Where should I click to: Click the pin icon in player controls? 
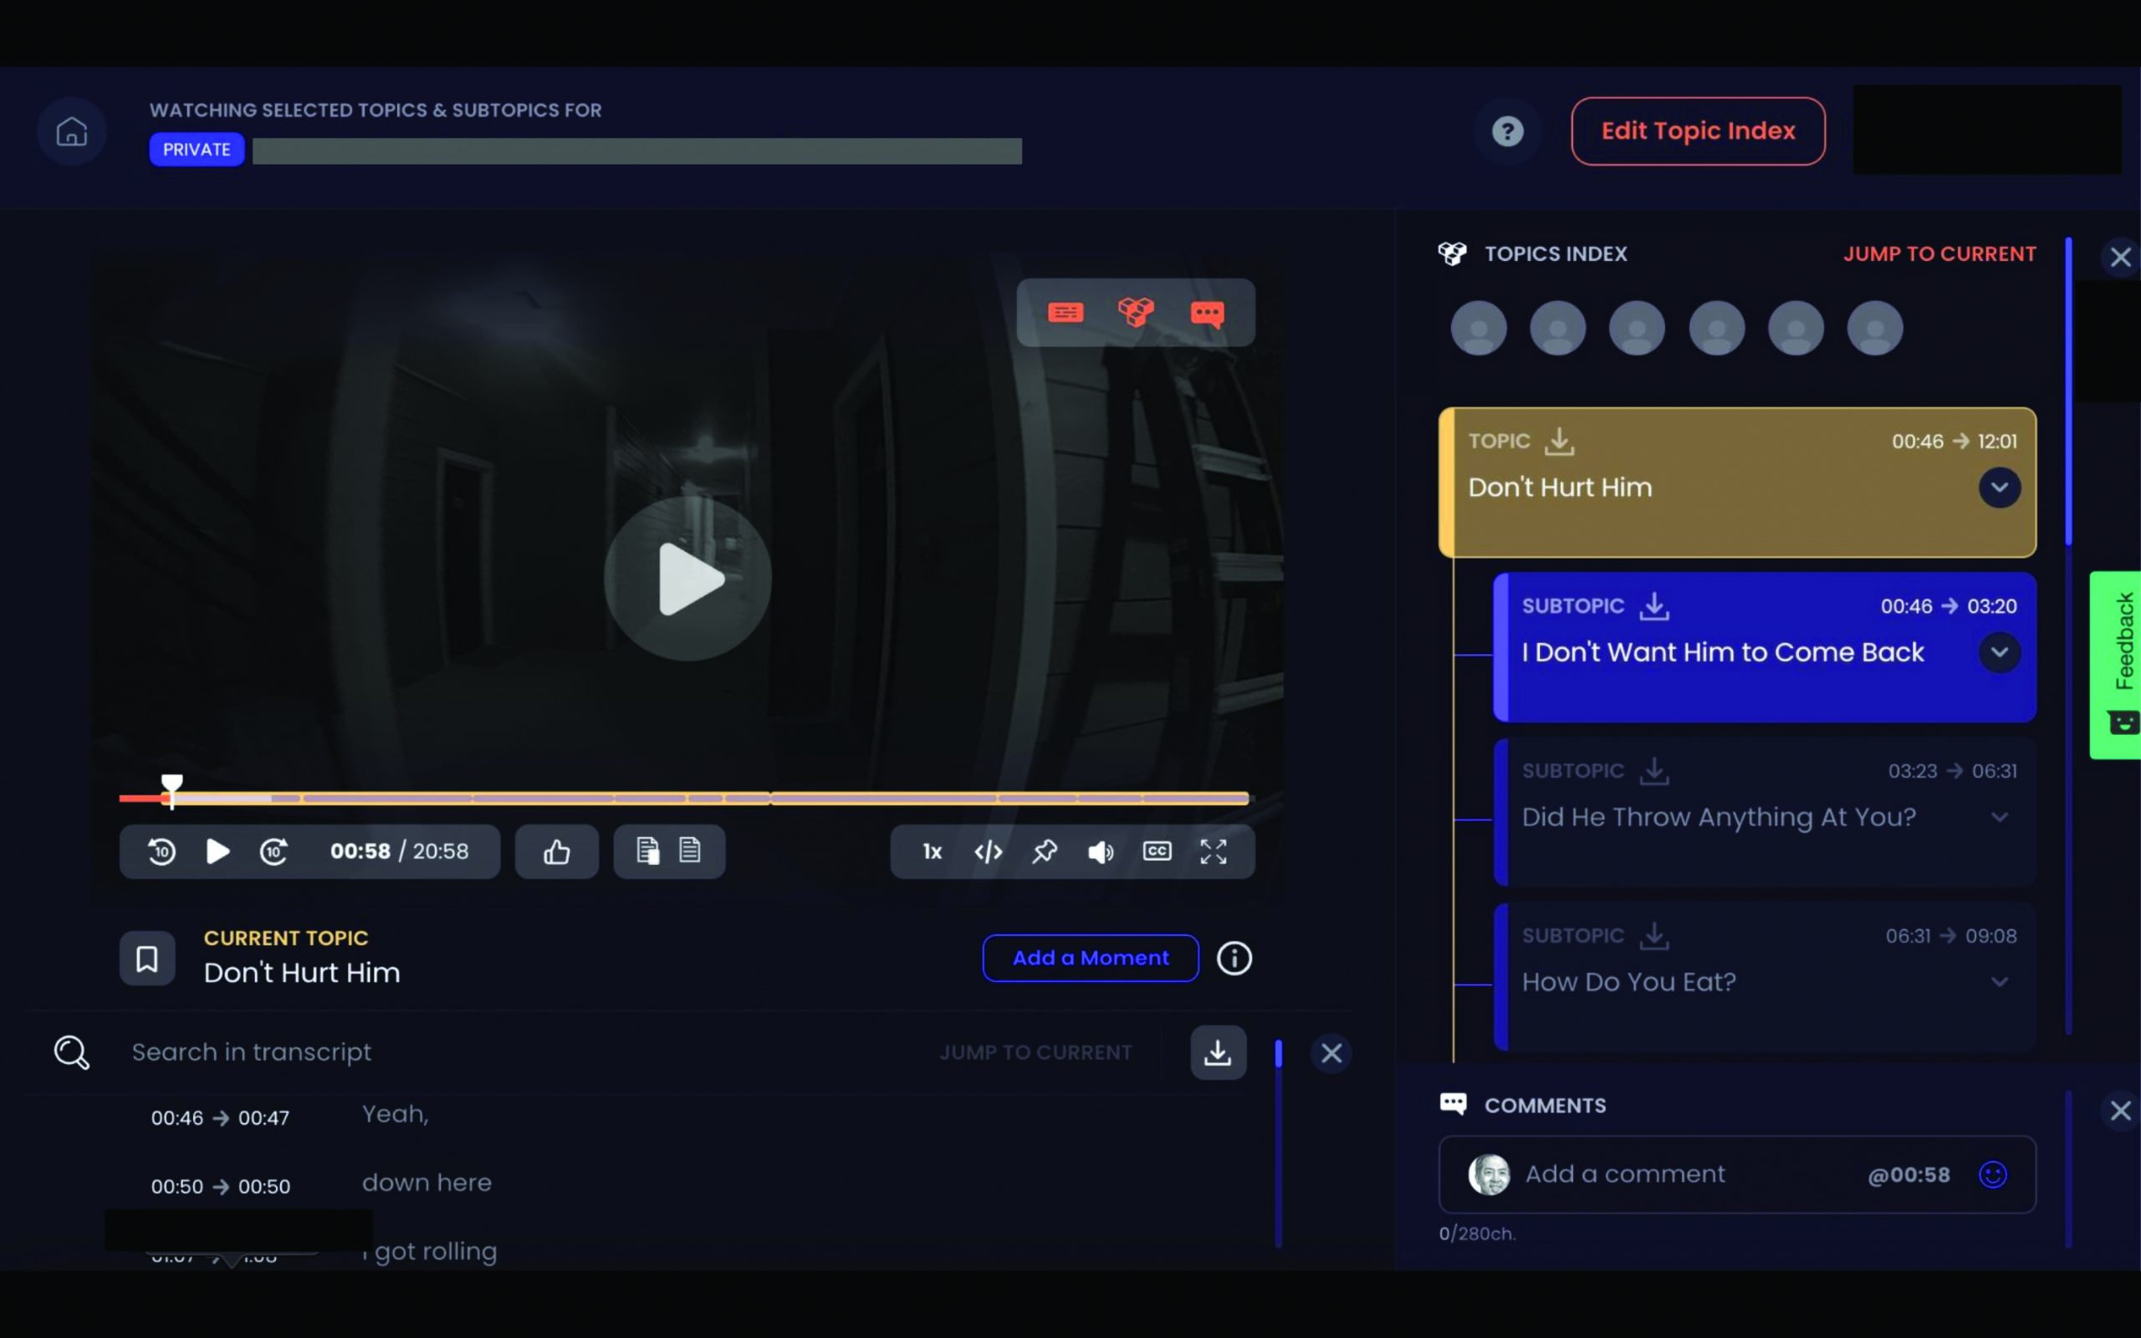pyautogui.click(x=1045, y=851)
